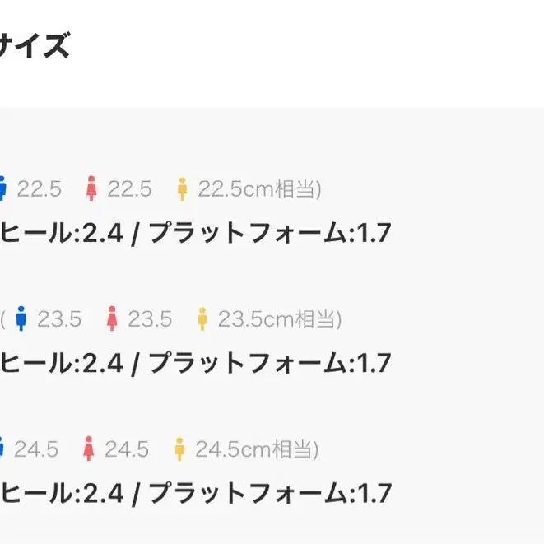
Task: Select the サイズ heading
Action: pos(35,45)
